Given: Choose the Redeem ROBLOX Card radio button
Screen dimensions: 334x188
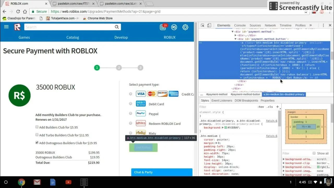Looking at the screenshot, I should click(131, 123).
